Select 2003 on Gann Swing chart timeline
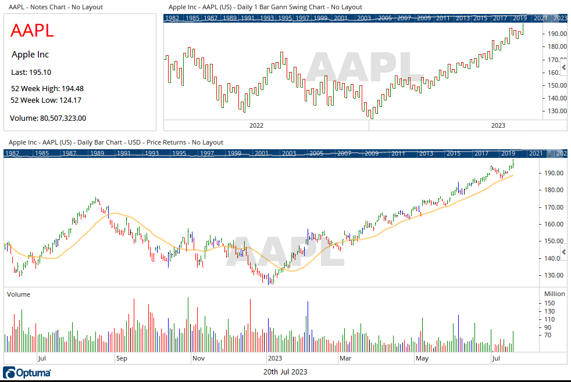 tap(364, 18)
